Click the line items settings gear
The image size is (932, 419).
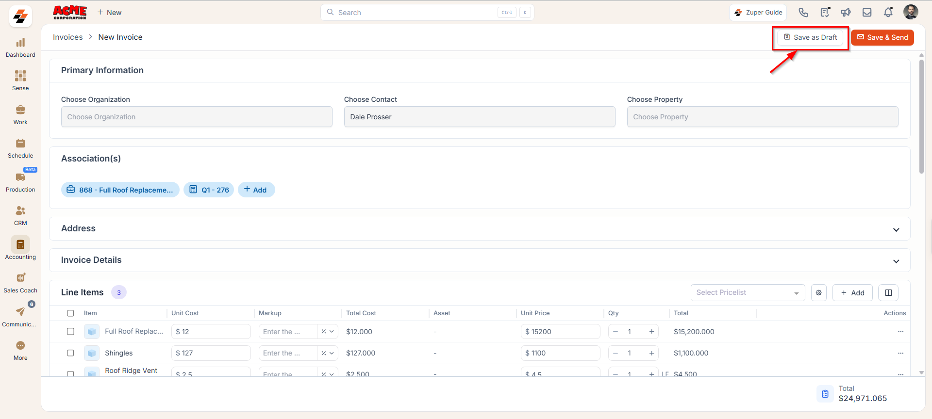pyautogui.click(x=819, y=293)
